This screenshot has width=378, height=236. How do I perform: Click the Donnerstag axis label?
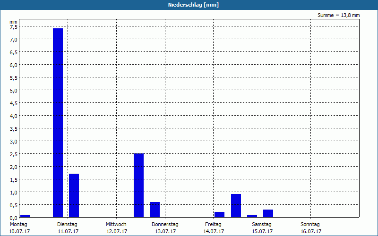coord(165,225)
